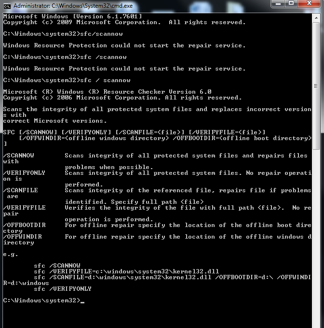Screen dimensions: 324x328
Task: Click the '/SCANFILE' option name in the help list
Action: click(x=21, y=190)
